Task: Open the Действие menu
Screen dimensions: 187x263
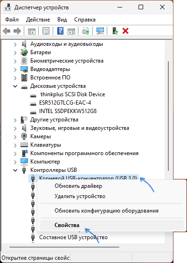Action: tap(38, 20)
